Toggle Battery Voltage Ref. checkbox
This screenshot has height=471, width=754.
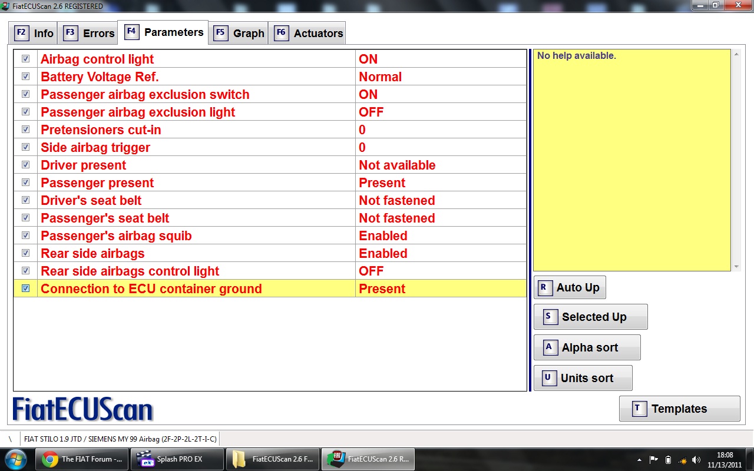[25, 77]
